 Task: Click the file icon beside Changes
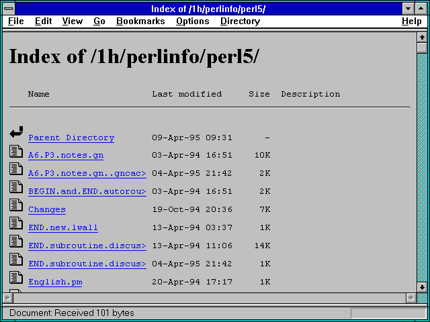16,205
